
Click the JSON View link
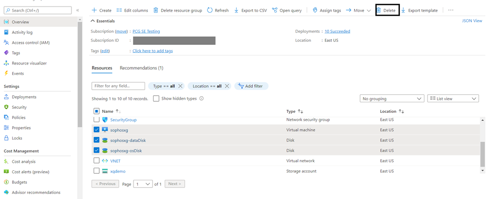click(472, 21)
